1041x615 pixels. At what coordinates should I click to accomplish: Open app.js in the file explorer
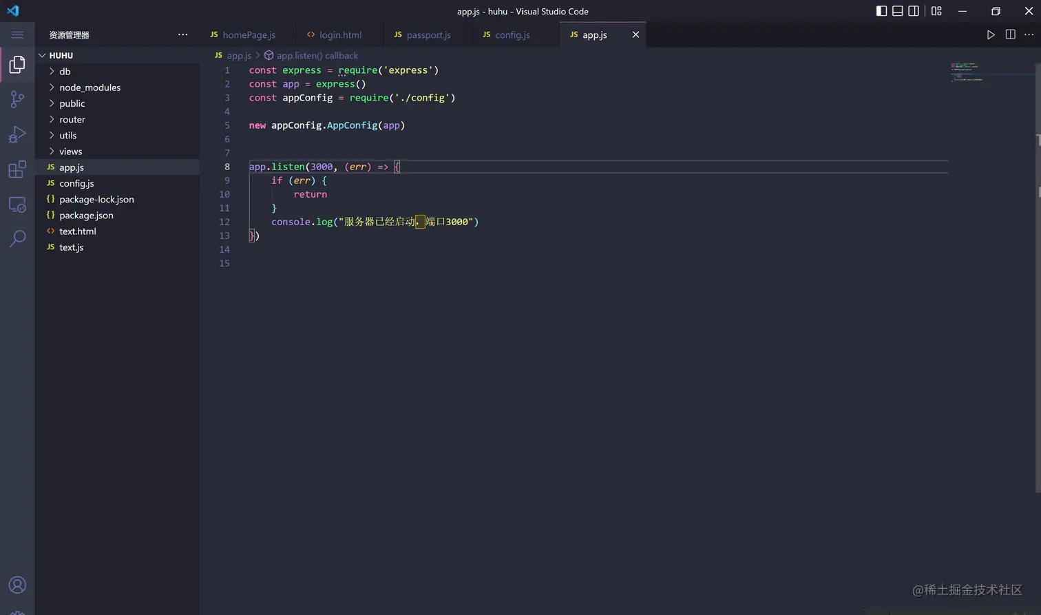coord(117,167)
